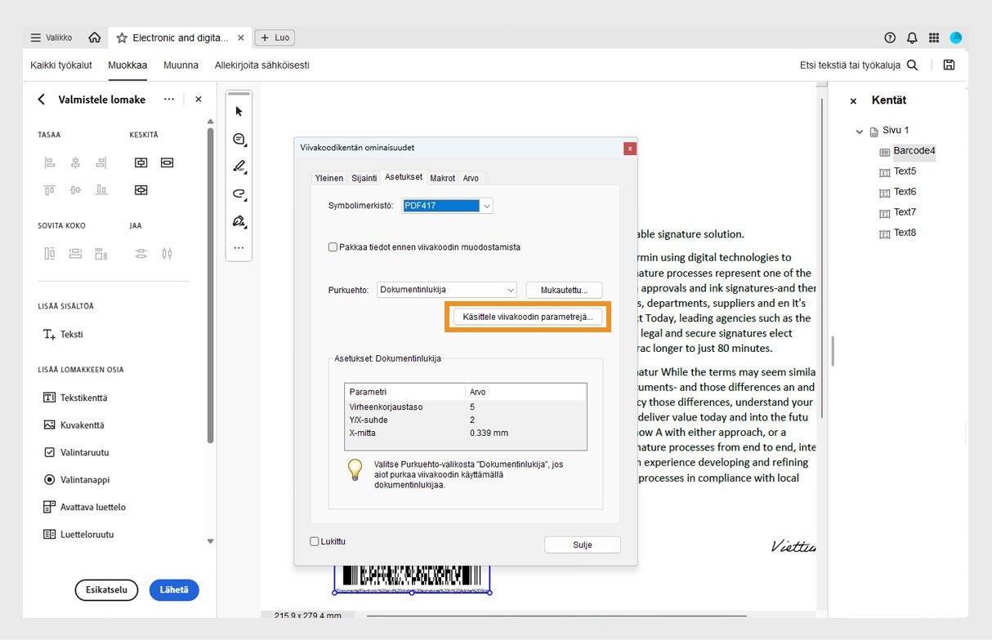Click the distribute horizontally icon under Jaa

(141, 253)
